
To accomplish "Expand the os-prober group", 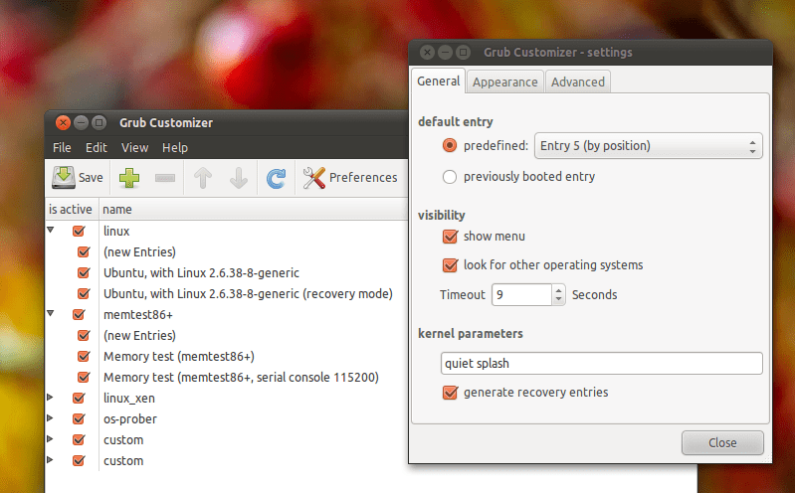I will (x=50, y=418).
